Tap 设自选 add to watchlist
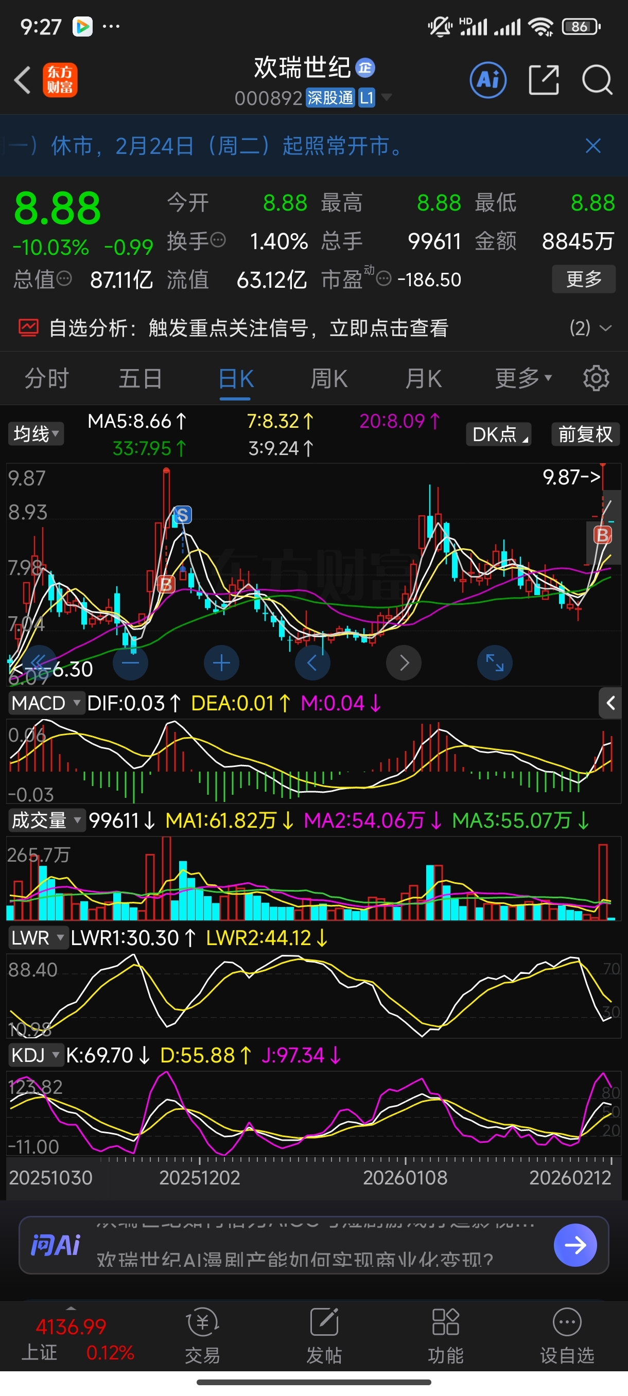628x1396 pixels. (567, 1337)
